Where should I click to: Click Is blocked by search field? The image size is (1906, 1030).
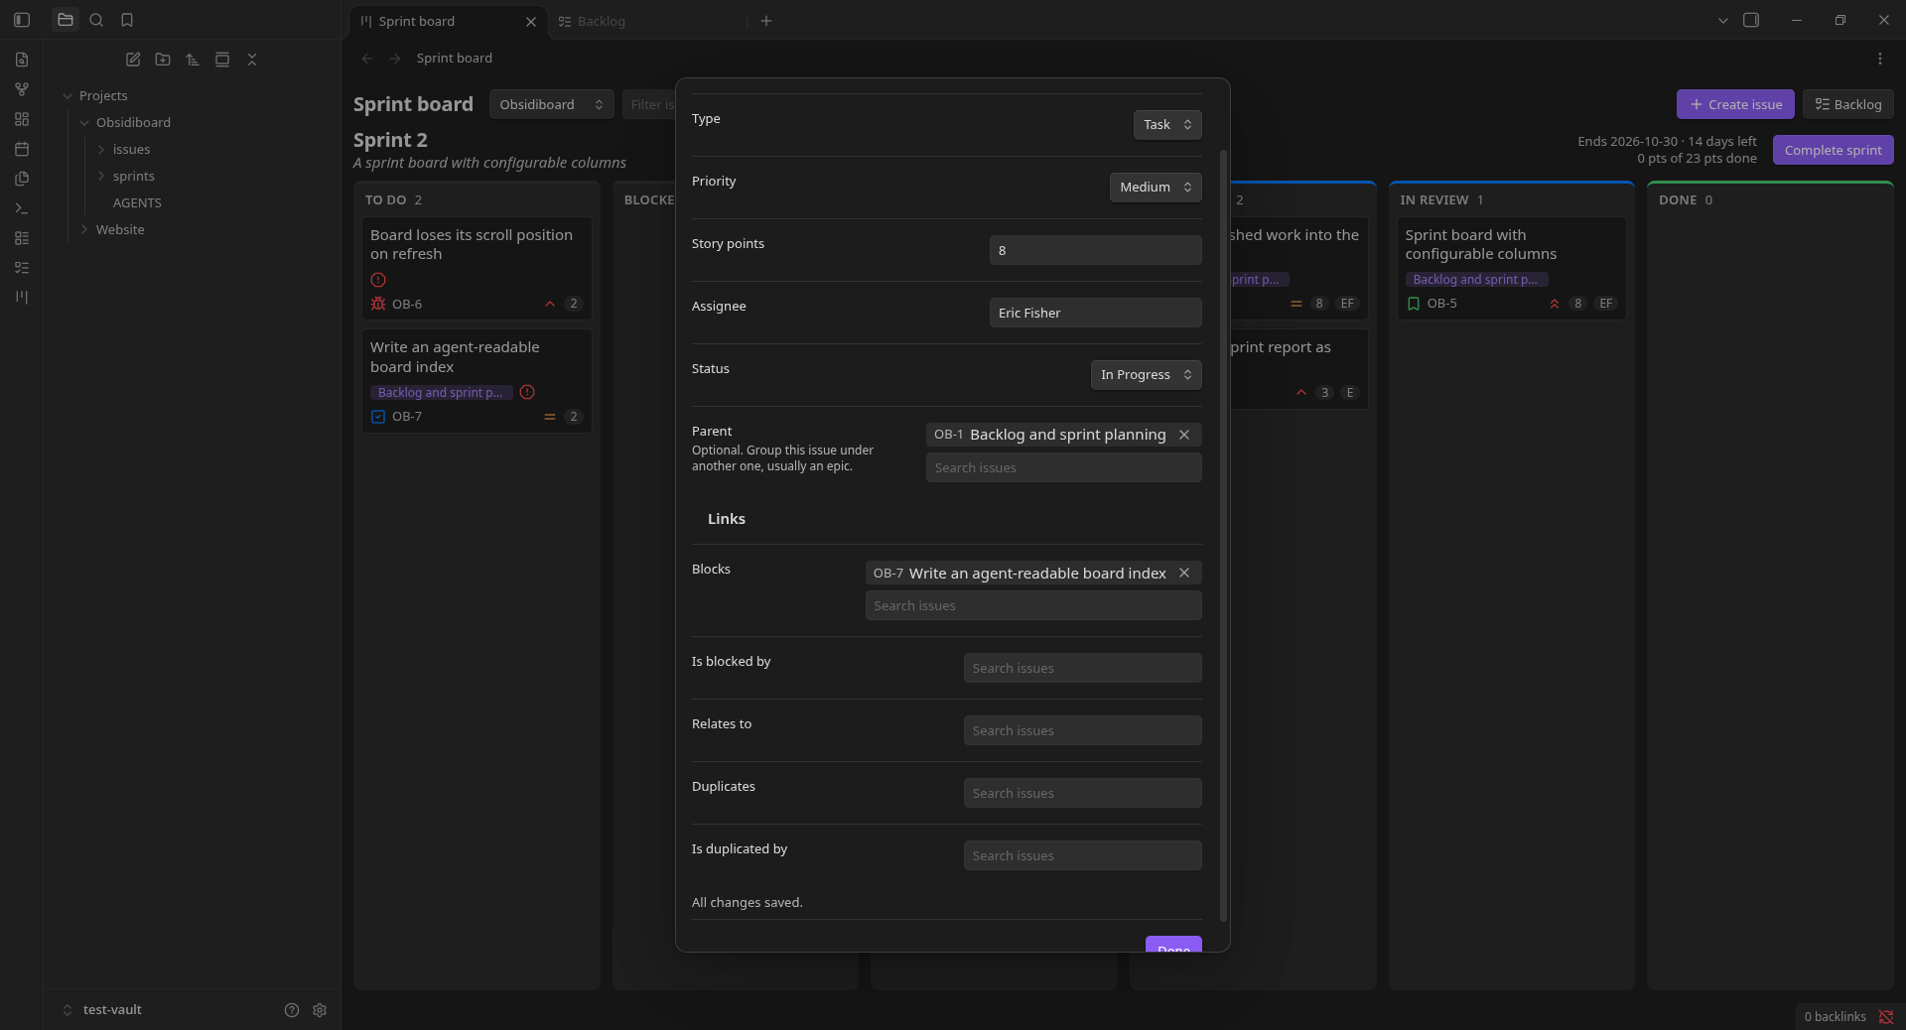1083,668
